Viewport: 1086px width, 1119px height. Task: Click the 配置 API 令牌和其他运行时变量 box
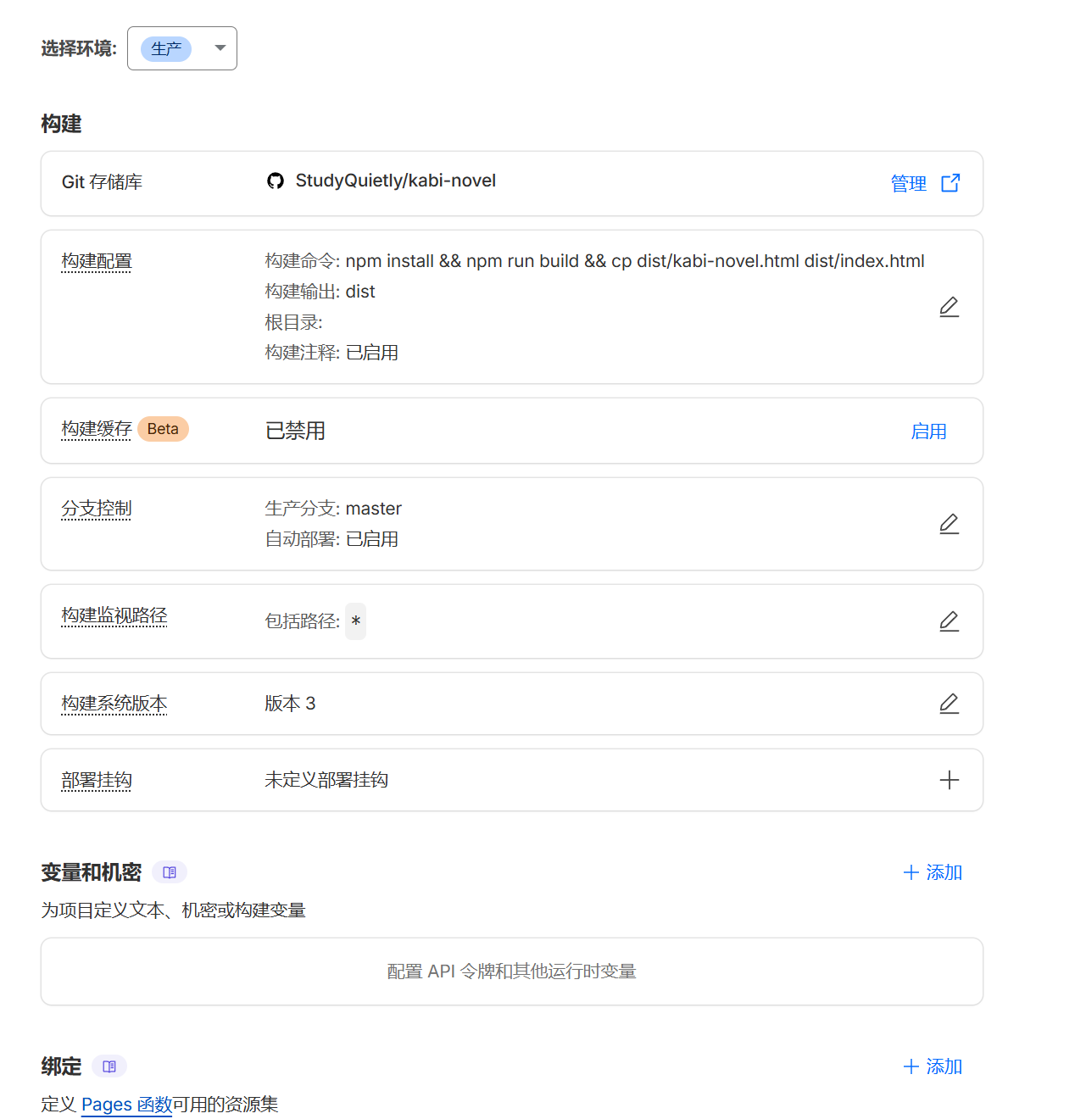(x=512, y=971)
